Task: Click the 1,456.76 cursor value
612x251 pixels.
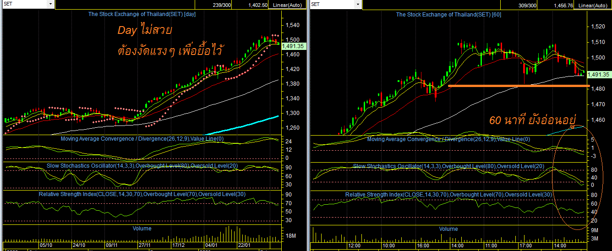Action: click(x=564, y=5)
